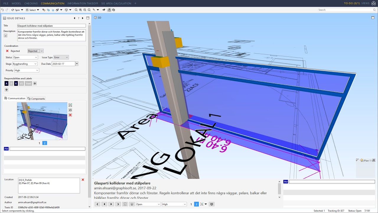The height and width of the screenshot is (213, 378).
Task: Click the blue transparent cube icon
Action: point(53,10)
